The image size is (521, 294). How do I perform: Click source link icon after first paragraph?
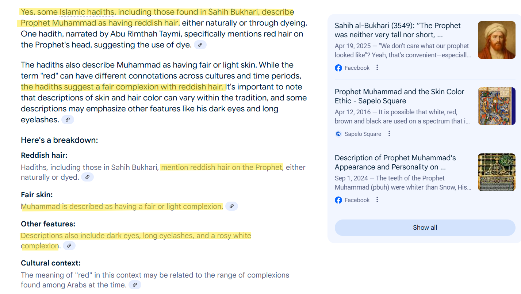coord(200,45)
